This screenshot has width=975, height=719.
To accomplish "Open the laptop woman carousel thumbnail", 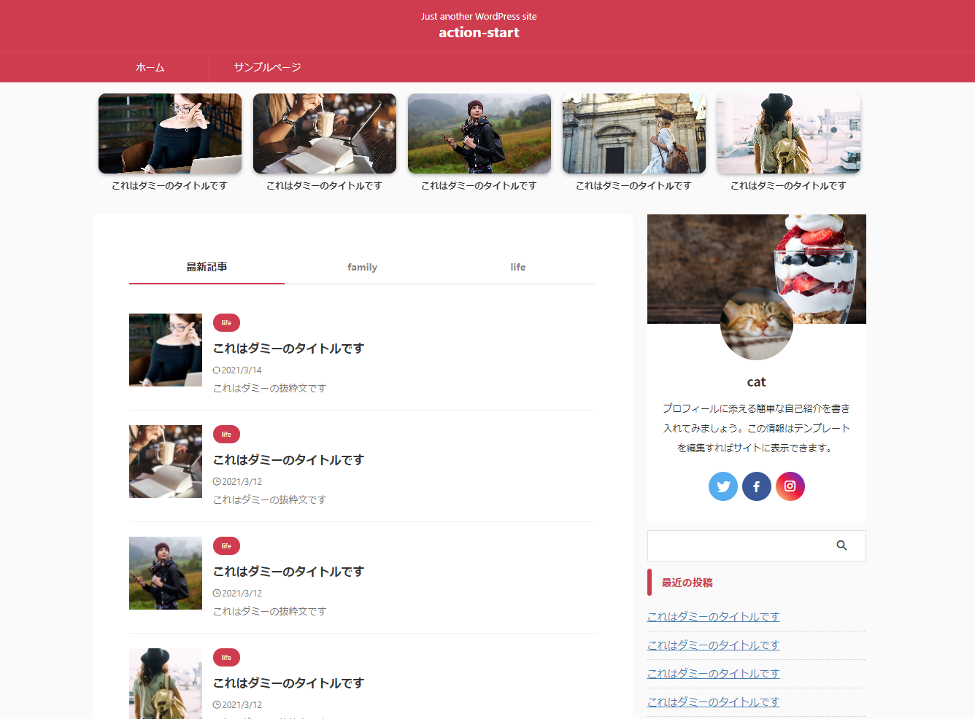I will (x=170, y=133).
